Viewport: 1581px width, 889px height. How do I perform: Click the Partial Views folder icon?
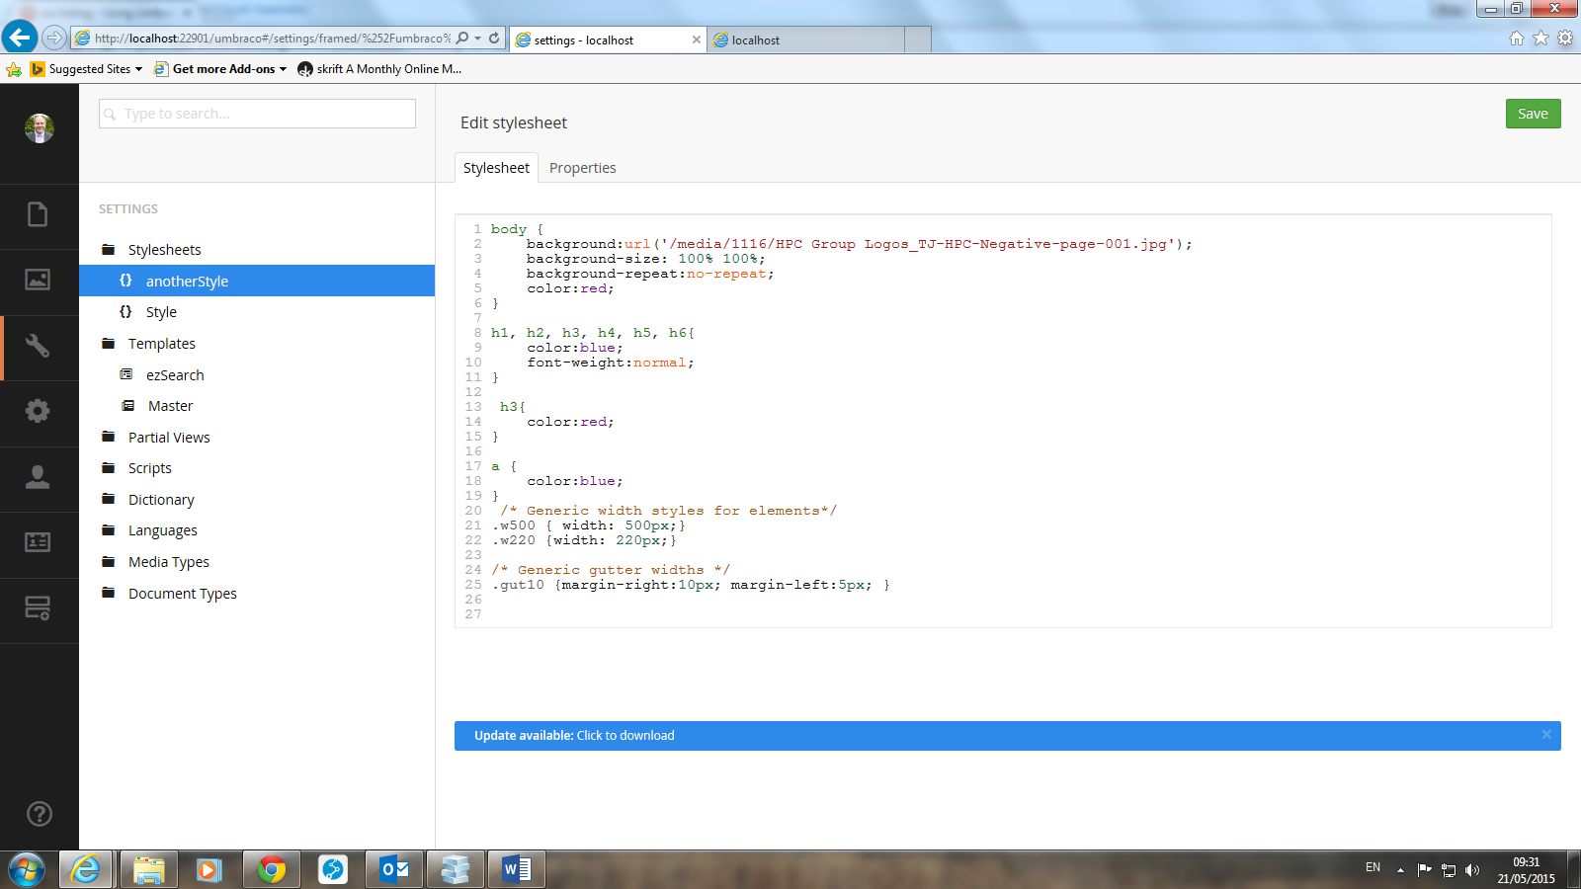pyautogui.click(x=109, y=437)
